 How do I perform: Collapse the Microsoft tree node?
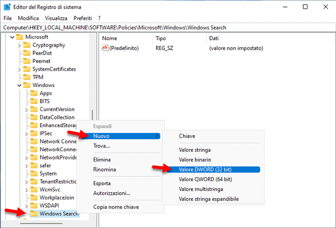(x=12, y=37)
